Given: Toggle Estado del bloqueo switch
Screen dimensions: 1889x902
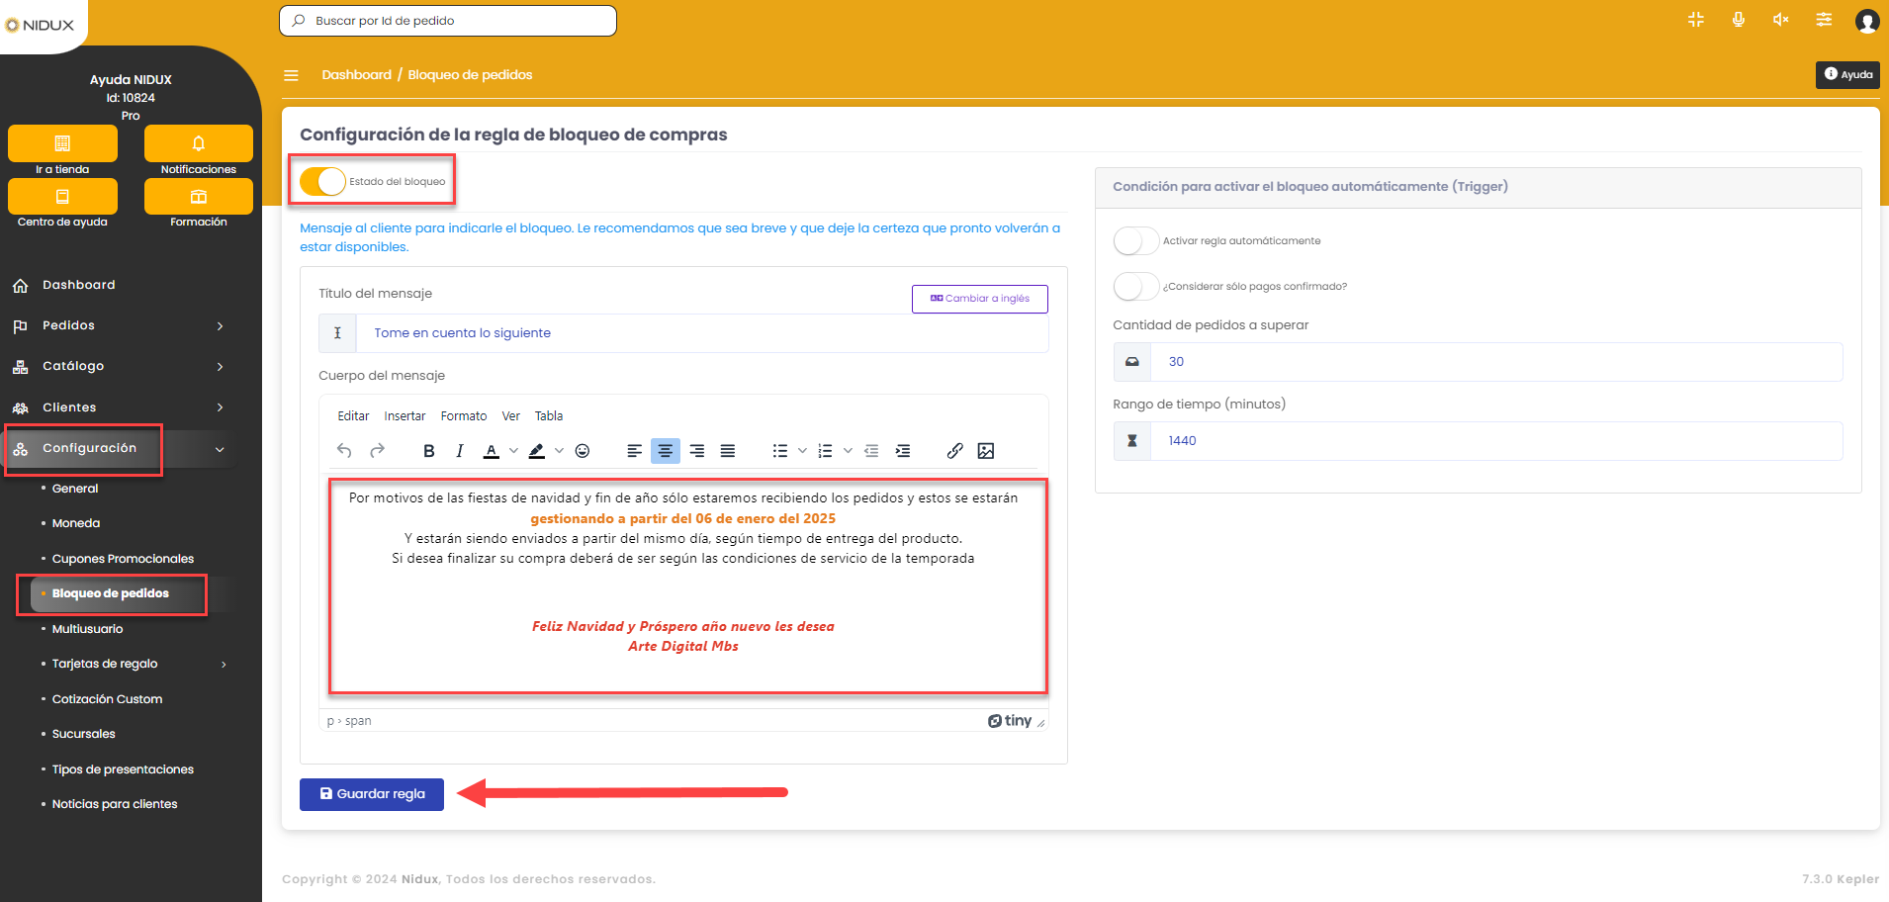Looking at the screenshot, I should [x=322, y=181].
